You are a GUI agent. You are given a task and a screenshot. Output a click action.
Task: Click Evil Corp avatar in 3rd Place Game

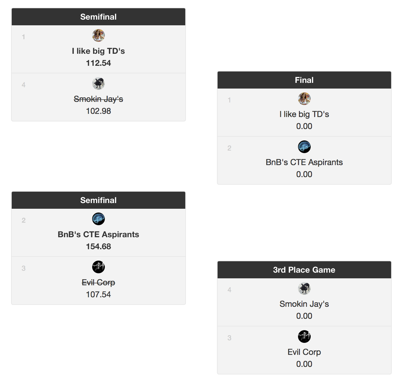(304, 337)
